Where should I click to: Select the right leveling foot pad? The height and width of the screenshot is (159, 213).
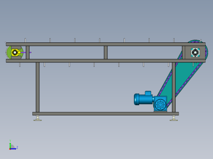click(x=174, y=120)
